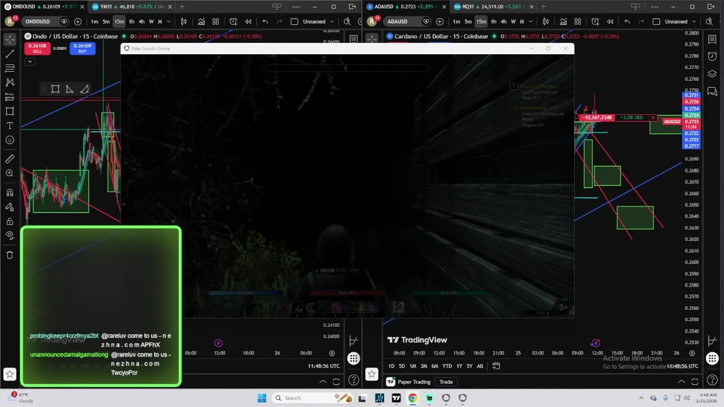
Task: Select the 5m interval in ADAUSD toolbar
Action: 468,21
